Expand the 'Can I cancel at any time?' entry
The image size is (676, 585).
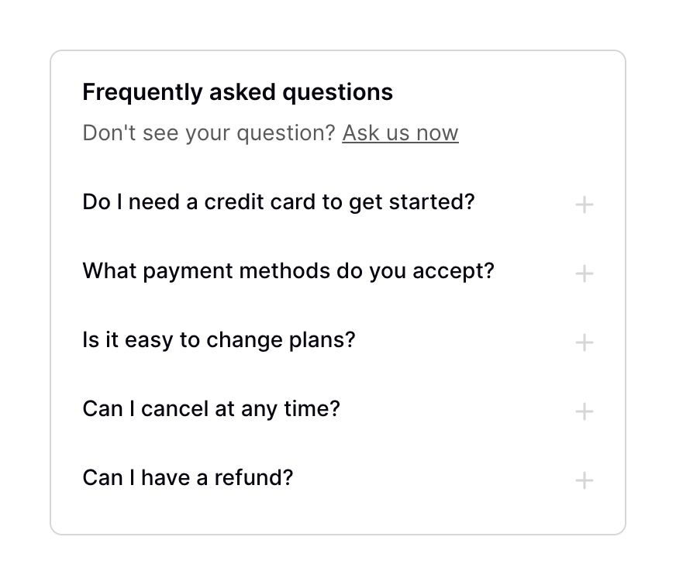coord(210,409)
